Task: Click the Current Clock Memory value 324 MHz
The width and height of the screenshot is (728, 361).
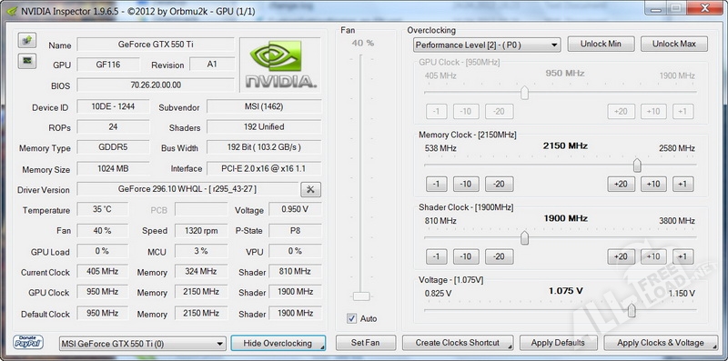Action: [x=201, y=272]
